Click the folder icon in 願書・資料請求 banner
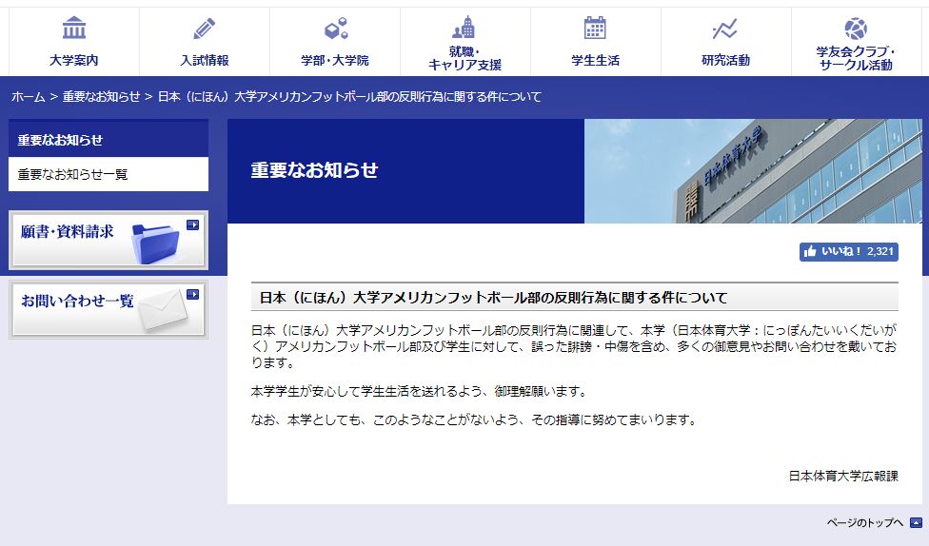The width and height of the screenshot is (929, 546). tap(156, 244)
